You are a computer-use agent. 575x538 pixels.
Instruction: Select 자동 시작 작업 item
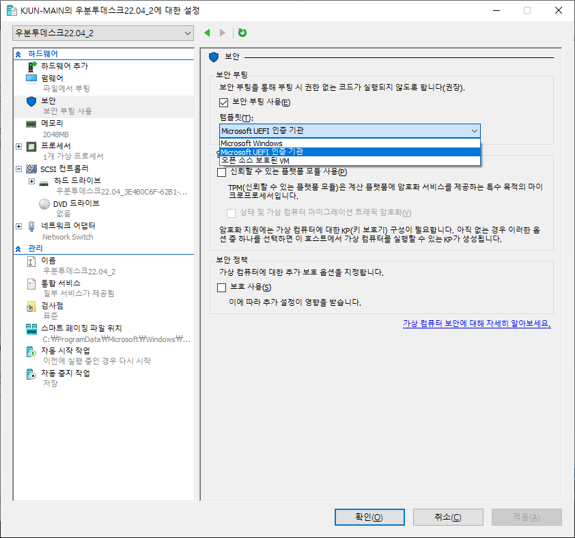(x=104, y=356)
